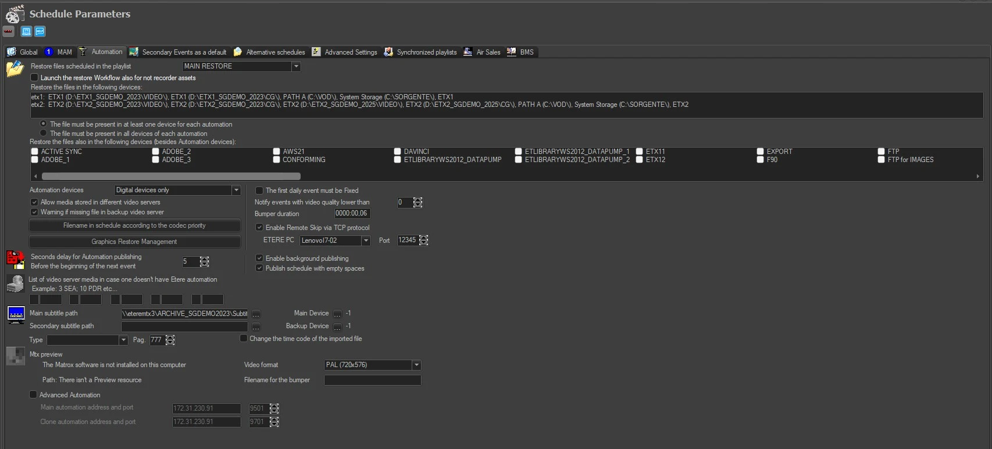Image resolution: width=992 pixels, height=449 pixels.
Task: Click the blue help speech-bubble toolbar icon
Action: (x=40, y=31)
